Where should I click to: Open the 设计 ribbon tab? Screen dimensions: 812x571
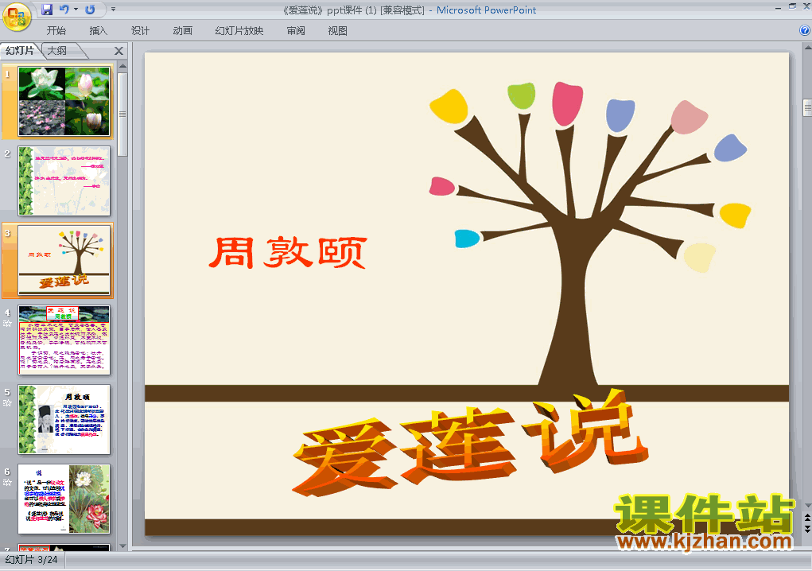(140, 30)
